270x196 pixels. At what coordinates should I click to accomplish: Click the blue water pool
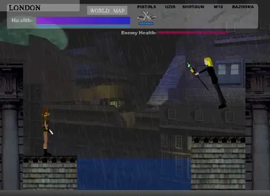pyautogui.click(x=134, y=174)
